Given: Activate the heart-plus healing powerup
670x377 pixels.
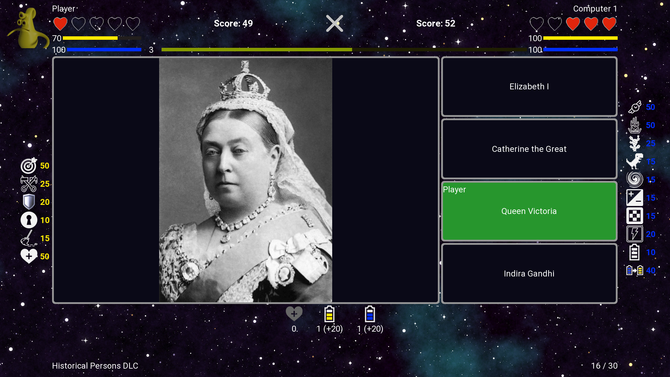Looking at the screenshot, I should tap(29, 256).
